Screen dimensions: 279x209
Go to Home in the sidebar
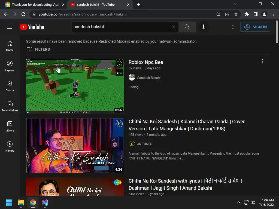tap(10, 46)
